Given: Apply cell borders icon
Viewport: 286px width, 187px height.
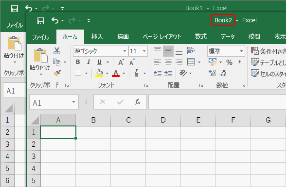Looking at the screenshot, I should (x=78, y=73).
